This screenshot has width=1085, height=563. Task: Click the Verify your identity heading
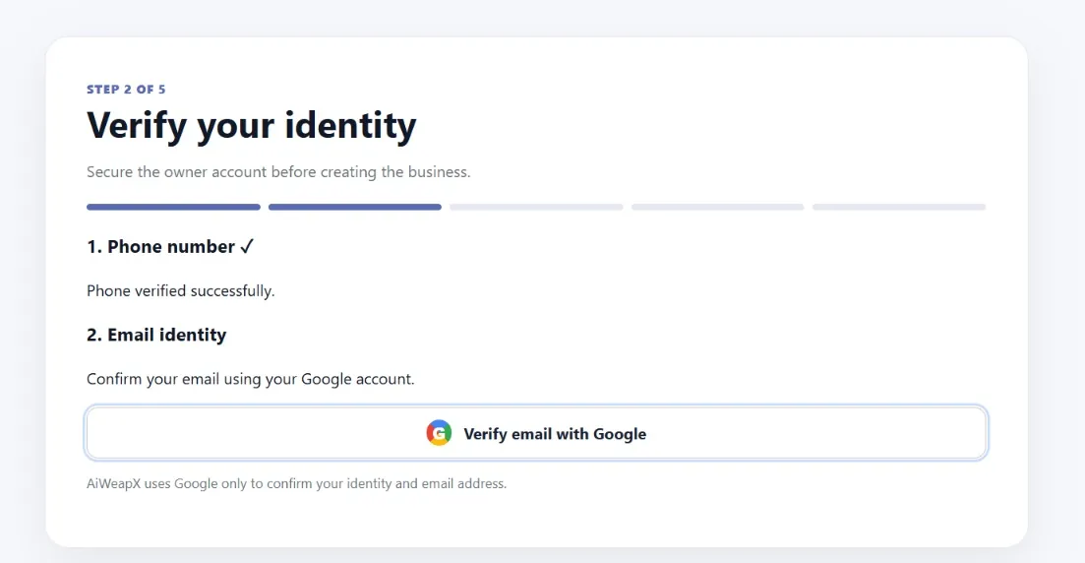pyautogui.click(x=251, y=126)
